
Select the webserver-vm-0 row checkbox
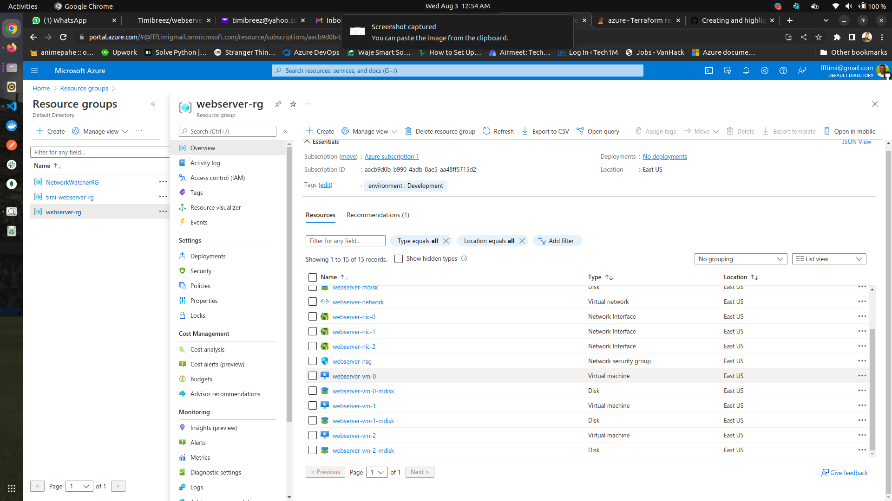tap(312, 376)
